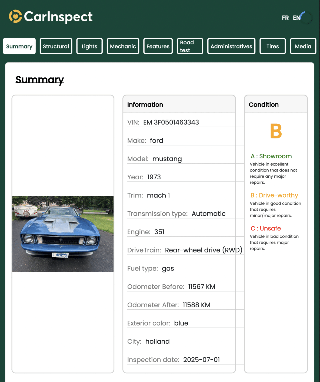320x382 pixels.
Task: Click the VIN number value
Action: 171,122
